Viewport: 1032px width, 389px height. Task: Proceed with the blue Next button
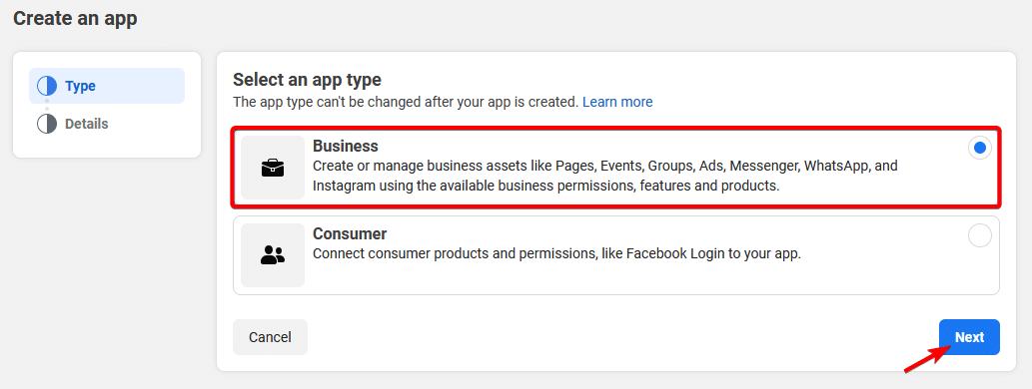(x=969, y=337)
